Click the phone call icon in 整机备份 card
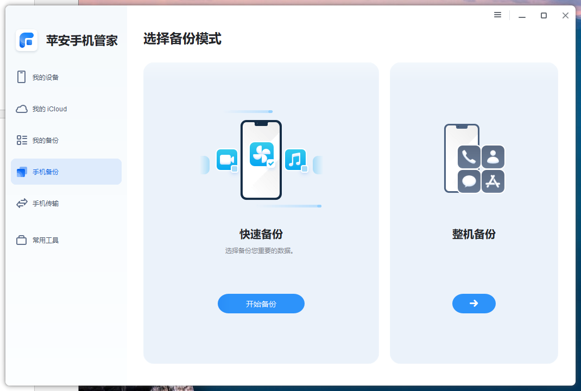This screenshot has width=581, height=391. click(x=468, y=156)
